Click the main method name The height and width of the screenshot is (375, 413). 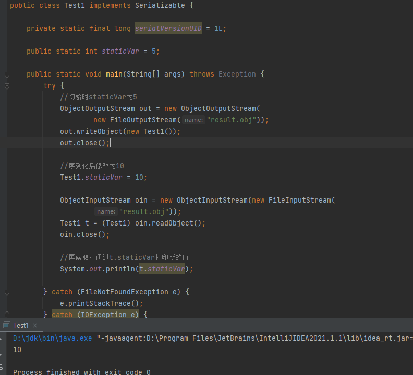pos(114,74)
